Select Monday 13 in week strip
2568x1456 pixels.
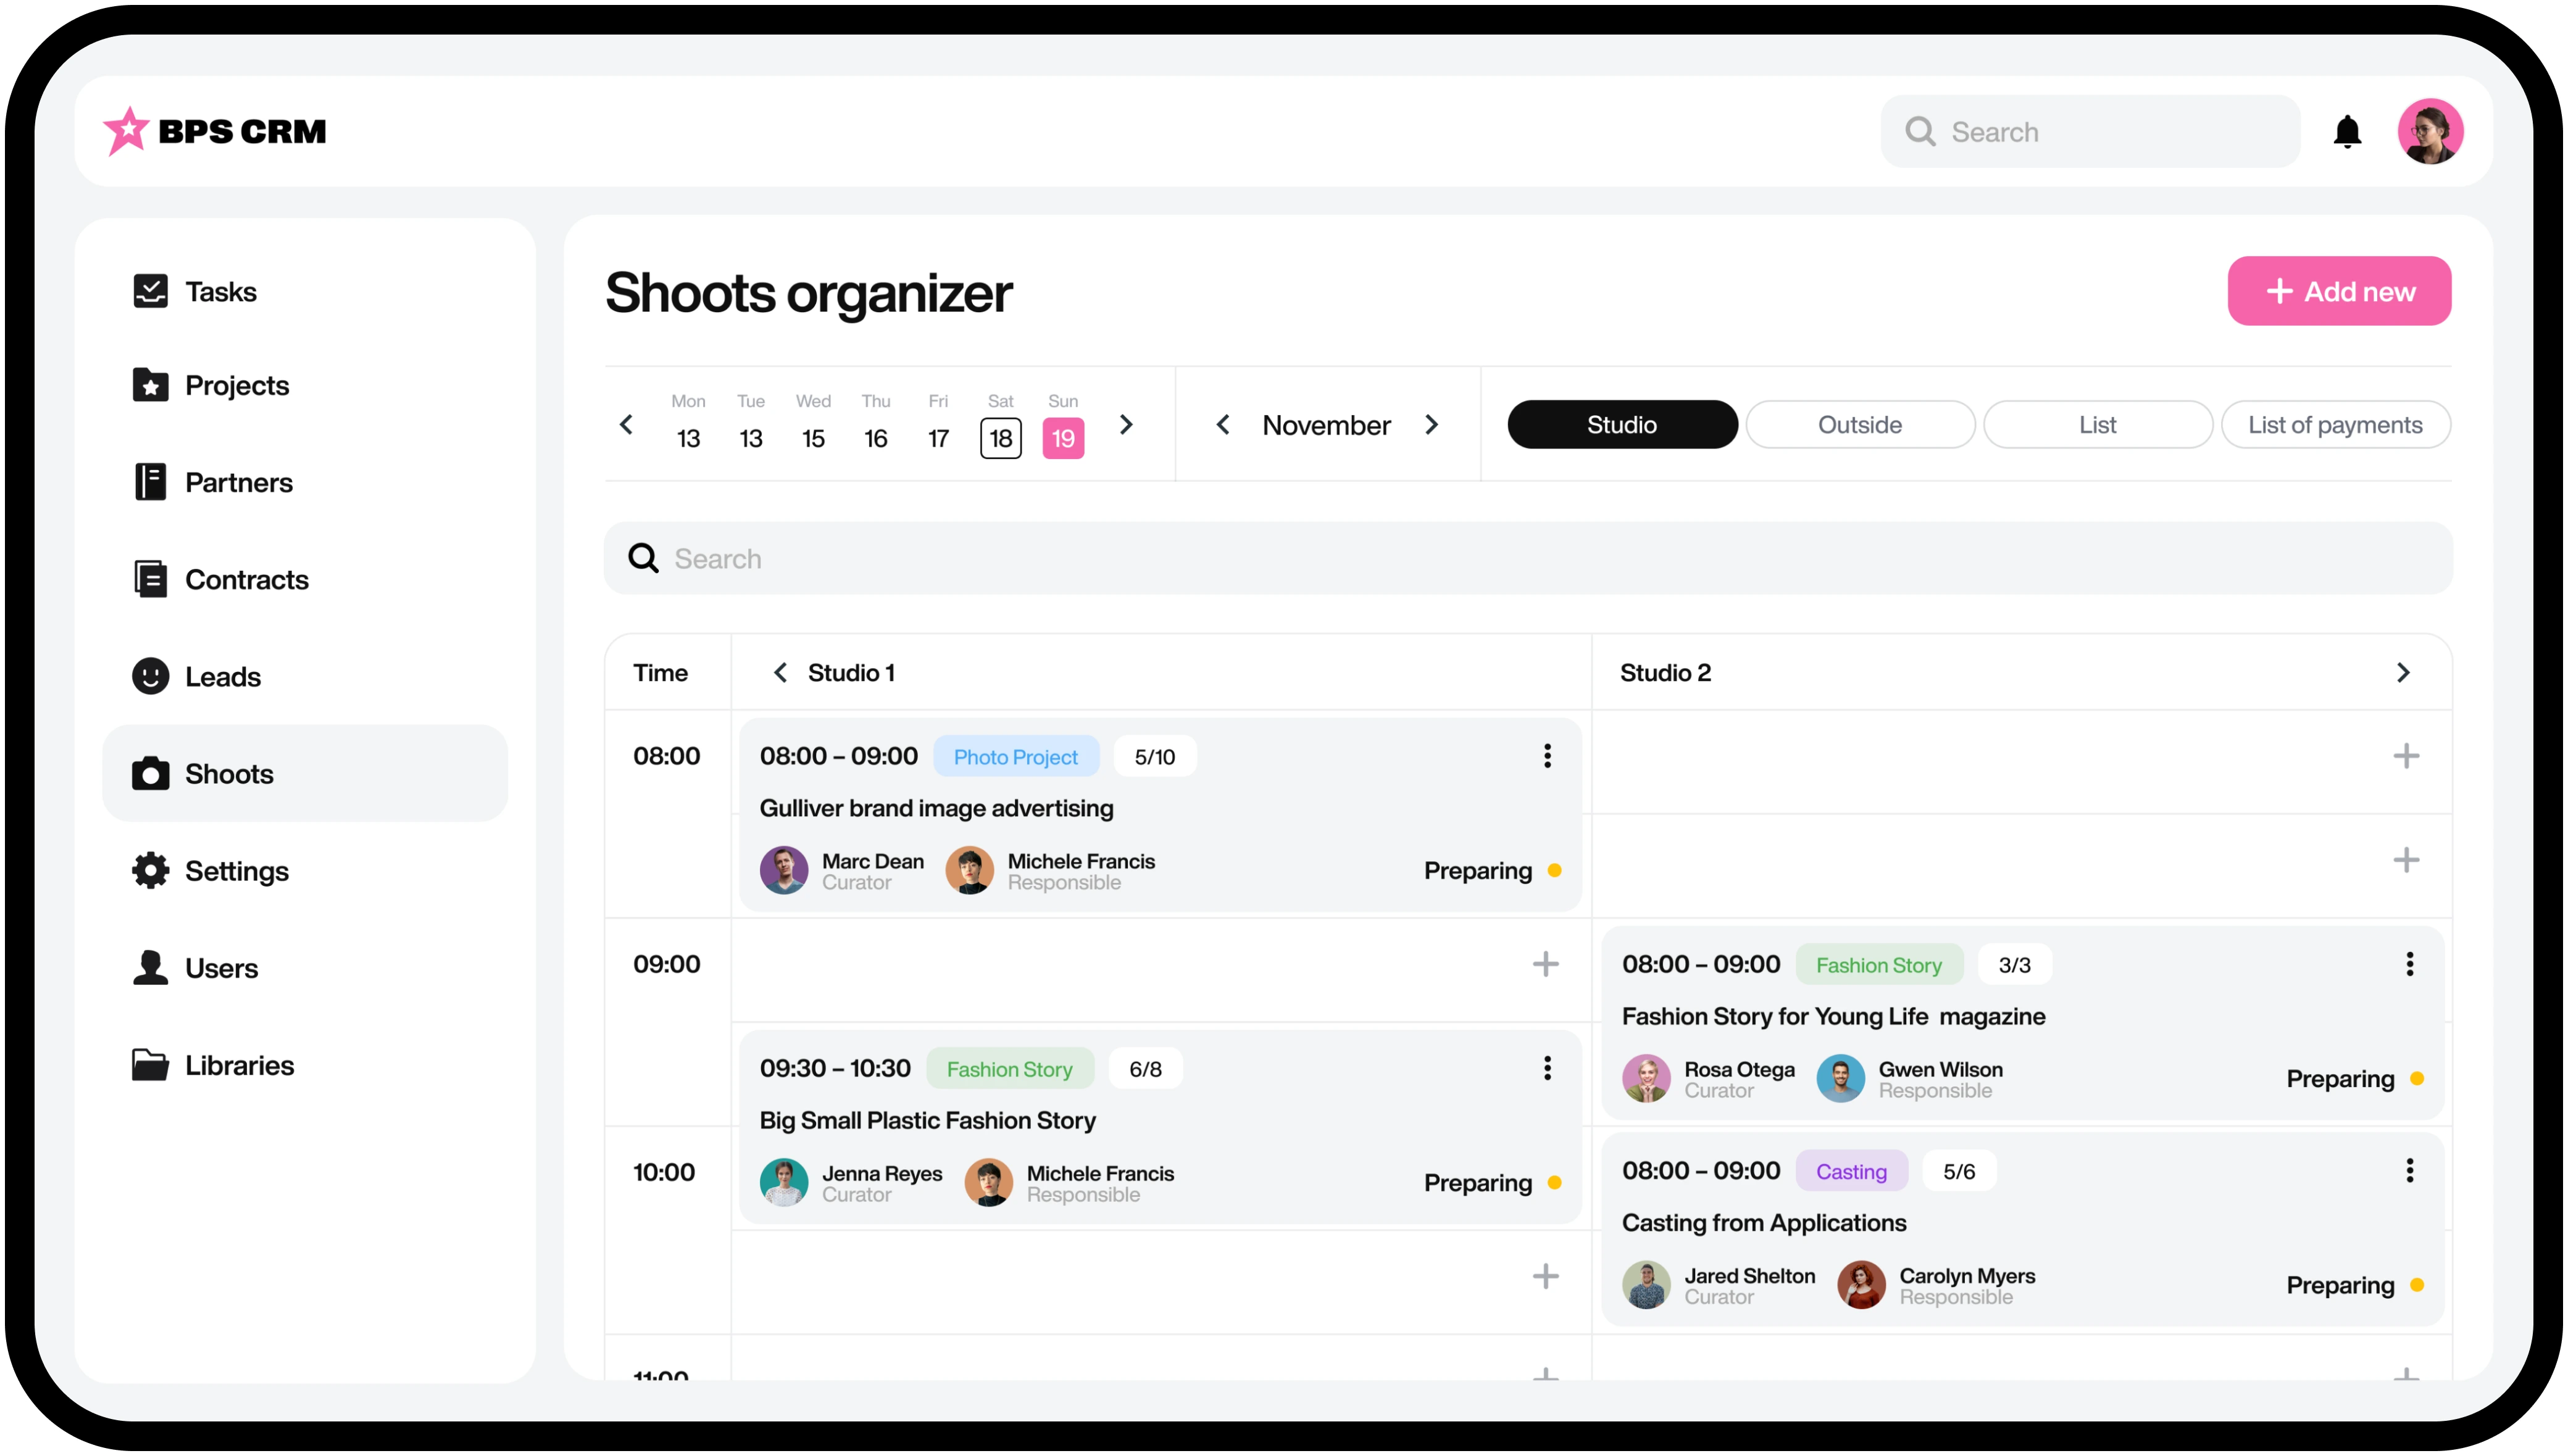688,424
